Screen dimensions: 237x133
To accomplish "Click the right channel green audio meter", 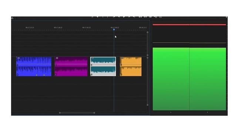I will point(208,79).
